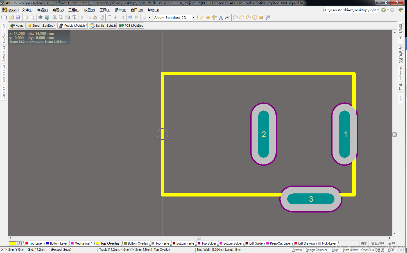Select the Place Coordinate tool
The image size is (407, 253).
pyautogui.click(x=227, y=17)
